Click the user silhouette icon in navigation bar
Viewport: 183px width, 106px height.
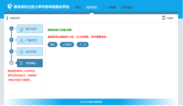[x=104, y=7]
